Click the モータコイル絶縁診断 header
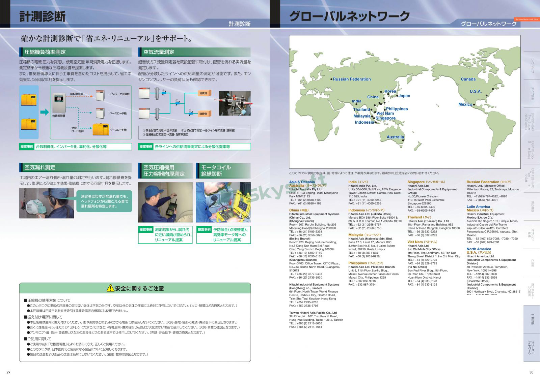This screenshot has width=540, height=381. [x=223, y=170]
